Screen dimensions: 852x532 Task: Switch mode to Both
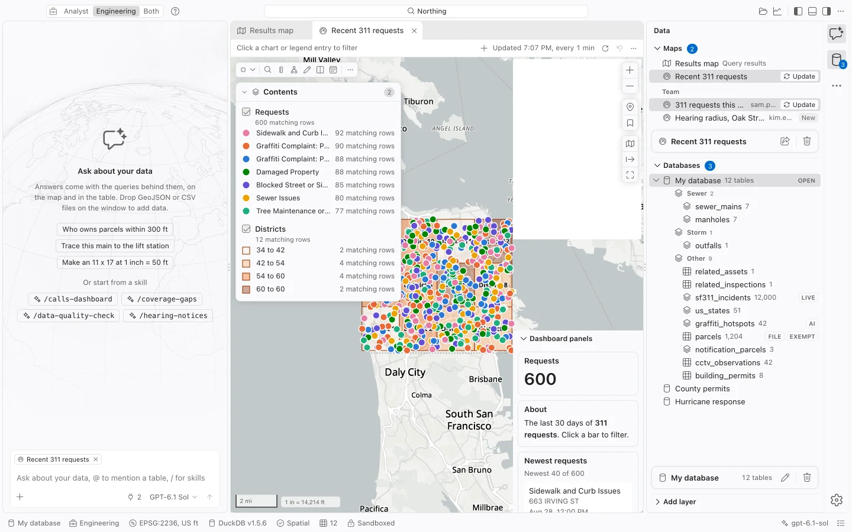click(x=151, y=11)
